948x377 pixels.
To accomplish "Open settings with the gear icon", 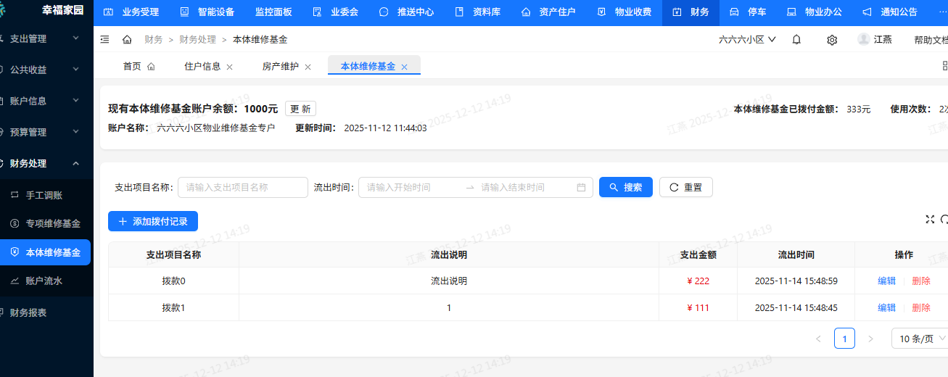I will pos(832,39).
